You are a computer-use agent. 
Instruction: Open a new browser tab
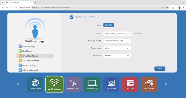click(35, 2)
